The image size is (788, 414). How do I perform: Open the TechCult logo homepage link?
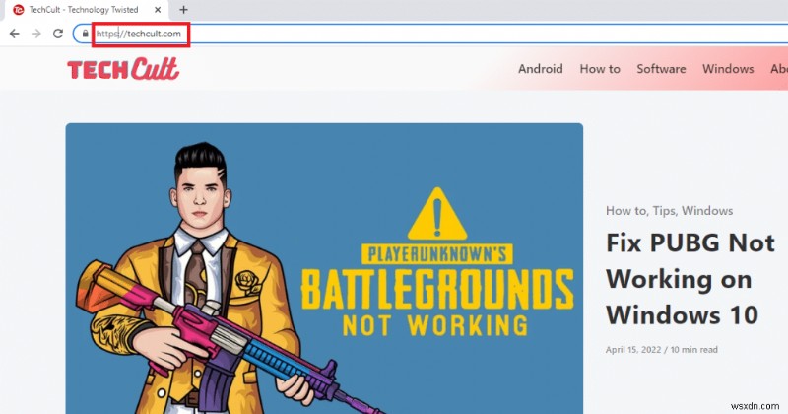pos(123,69)
